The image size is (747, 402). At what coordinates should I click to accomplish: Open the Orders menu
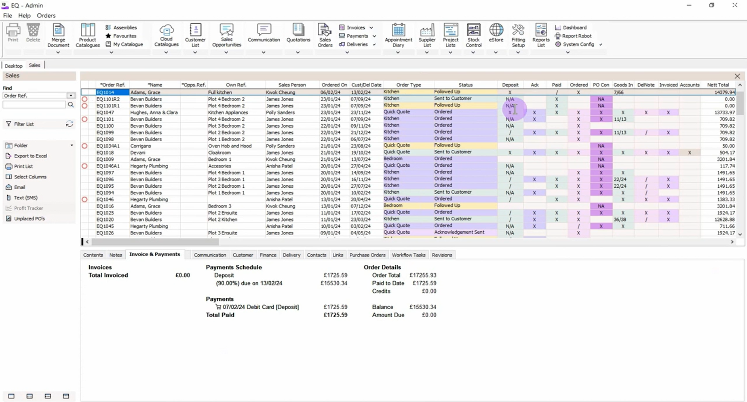(x=46, y=15)
